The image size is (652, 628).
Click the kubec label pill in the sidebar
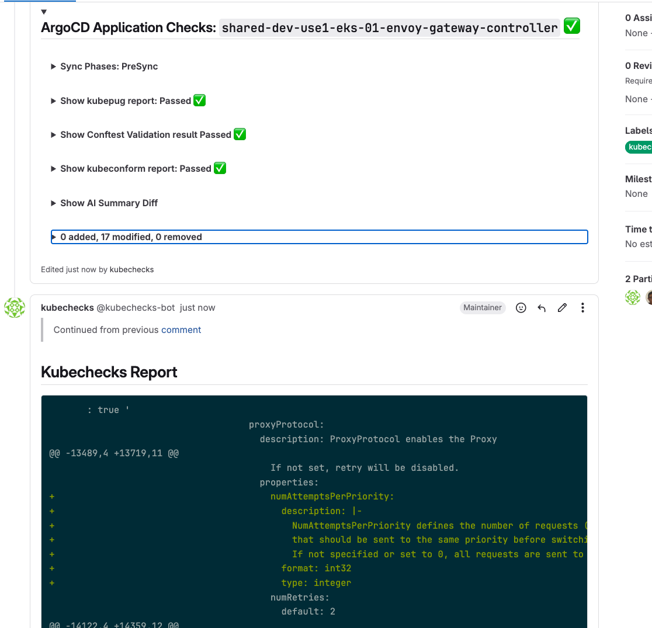tap(639, 147)
